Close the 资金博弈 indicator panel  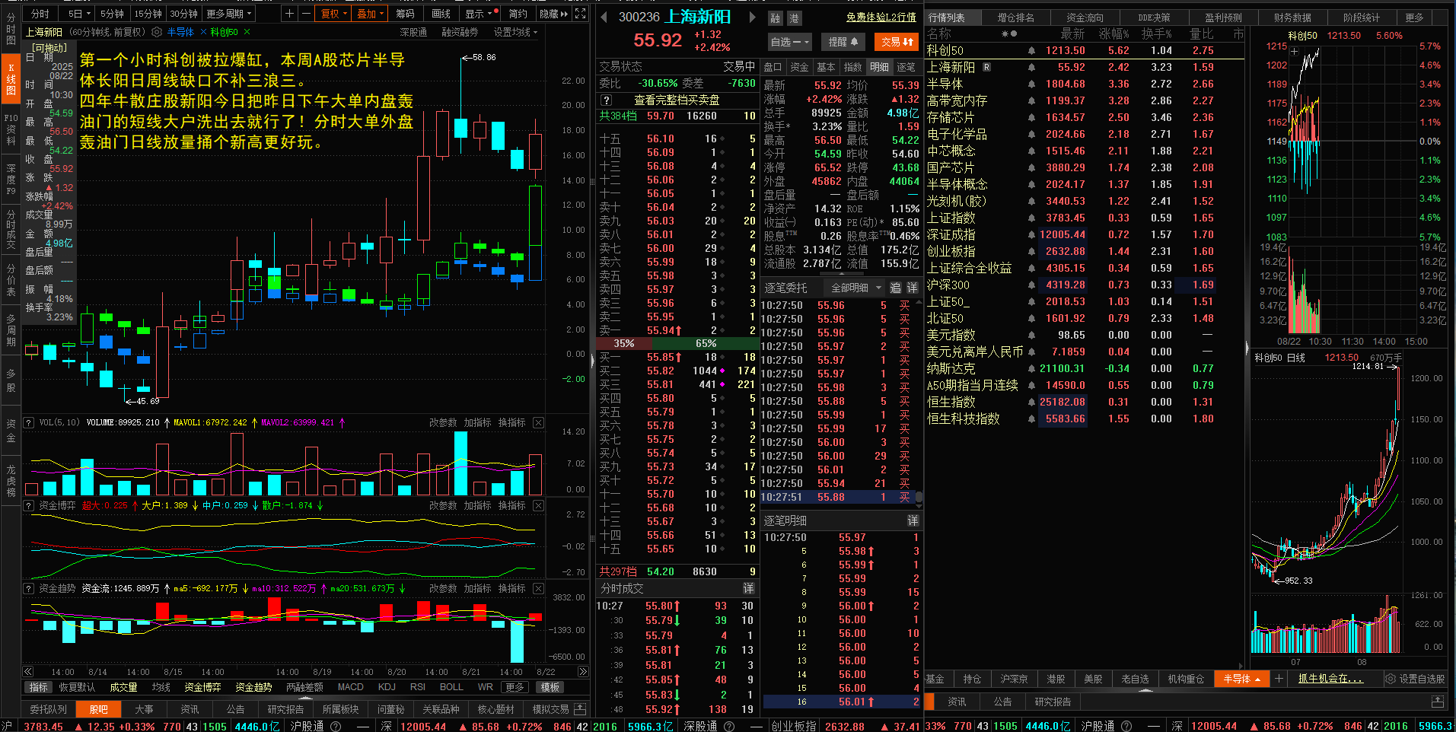click(538, 505)
